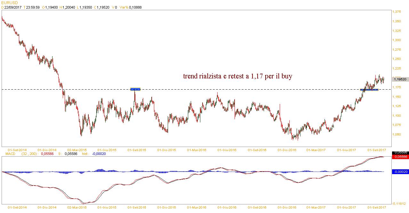The height and width of the screenshot is (213, 409).
Task: Click the blue -0,00020 tag on MACD right axis
Action: 400,172
